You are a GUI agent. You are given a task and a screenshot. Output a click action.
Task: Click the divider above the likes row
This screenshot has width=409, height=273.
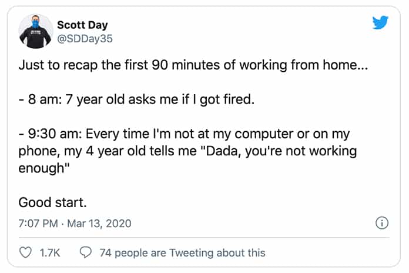tap(204, 238)
